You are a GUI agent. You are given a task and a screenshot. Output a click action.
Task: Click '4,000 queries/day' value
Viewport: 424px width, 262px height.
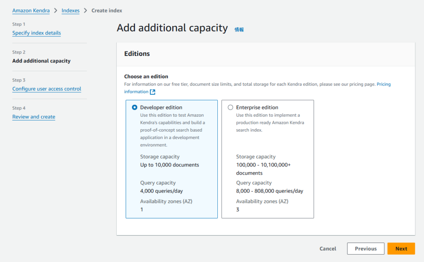(161, 191)
